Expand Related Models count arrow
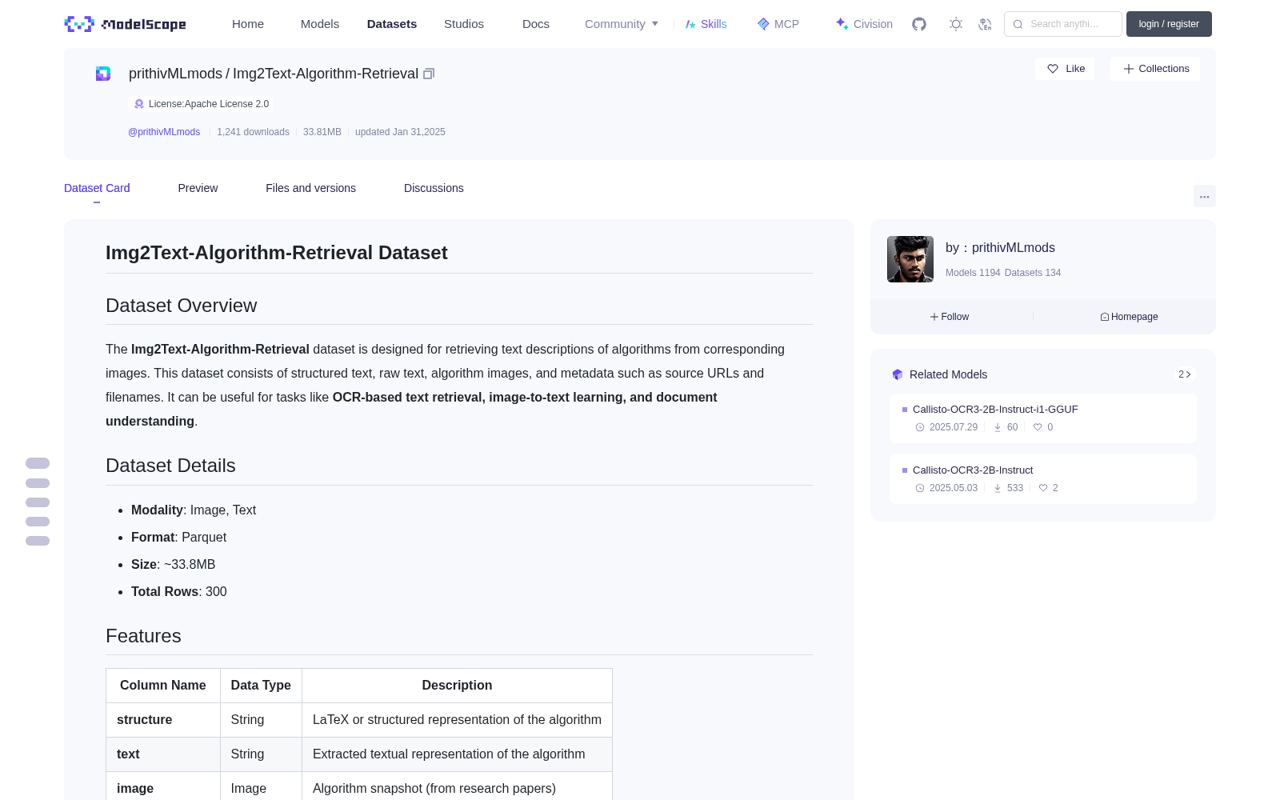1280x800 pixels. (x=1185, y=374)
